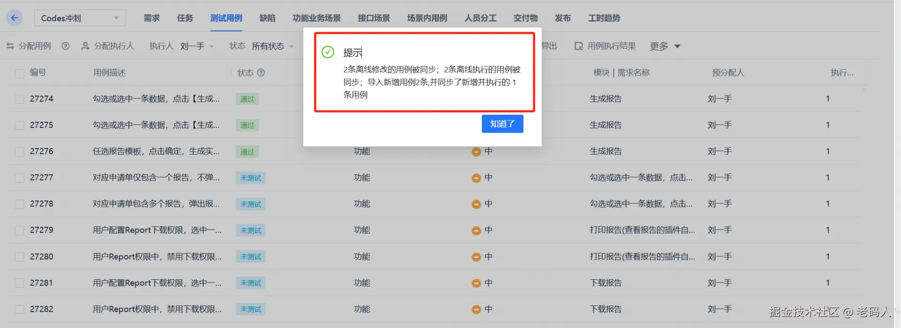
Task: Check the checkbox for row 27282
Action: click(x=19, y=309)
